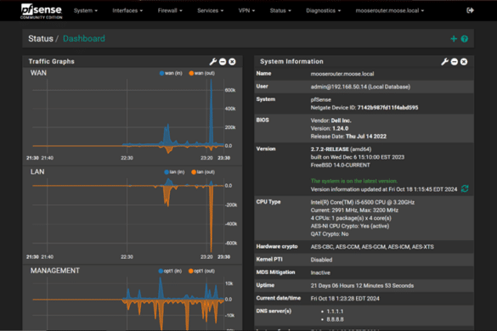The height and width of the screenshot is (331, 497).
Task: Refresh version information with the refresh icon
Action: tap(465, 188)
